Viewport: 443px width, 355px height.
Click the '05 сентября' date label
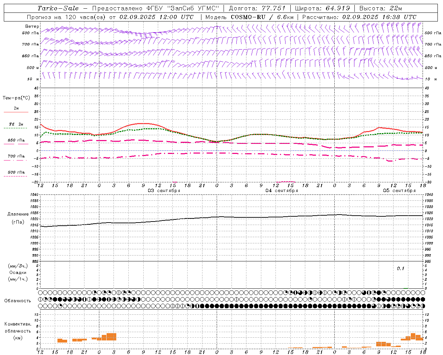[399, 191]
